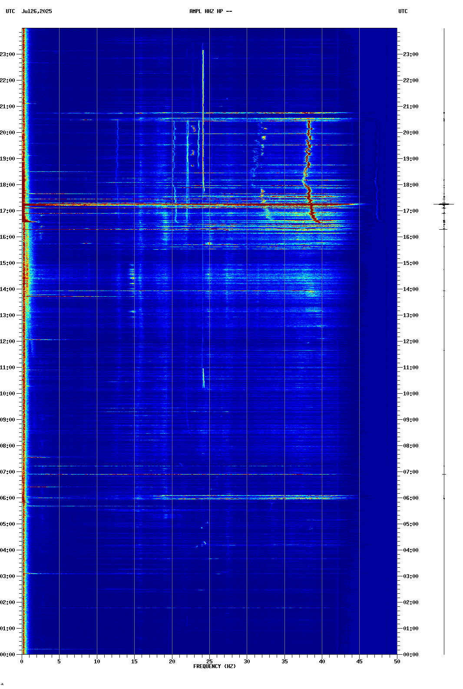The width and height of the screenshot is (463, 689).
Task: Select the 12:00 label on the left axis
Action: [x=7, y=341]
